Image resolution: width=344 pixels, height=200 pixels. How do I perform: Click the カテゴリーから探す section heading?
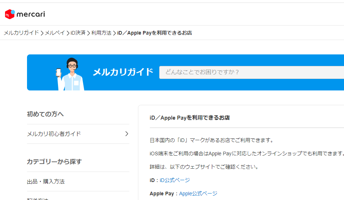pyautogui.click(x=54, y=162)
